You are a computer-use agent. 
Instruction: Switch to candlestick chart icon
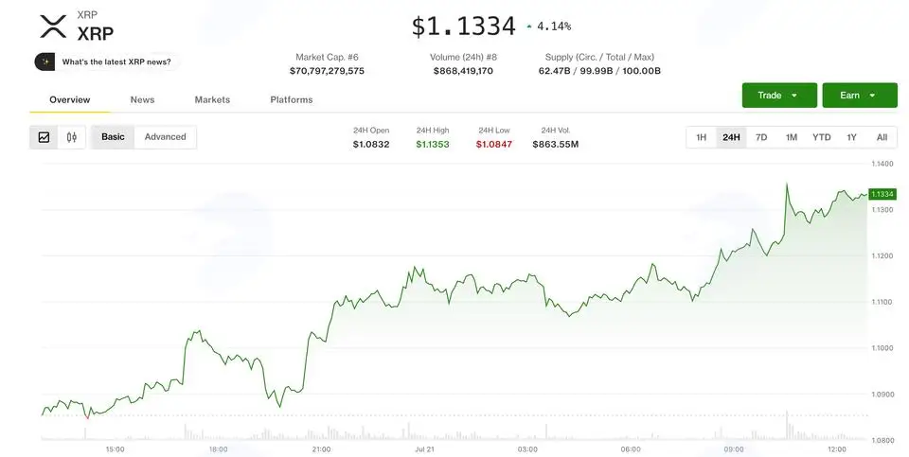click(x=72, y=137)
